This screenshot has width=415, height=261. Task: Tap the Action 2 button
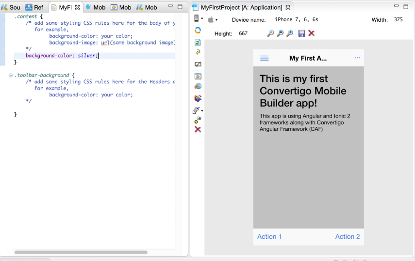point(348,236)
